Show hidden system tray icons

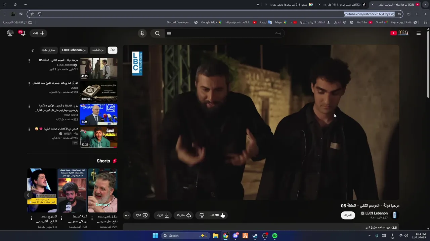point(370,236)
